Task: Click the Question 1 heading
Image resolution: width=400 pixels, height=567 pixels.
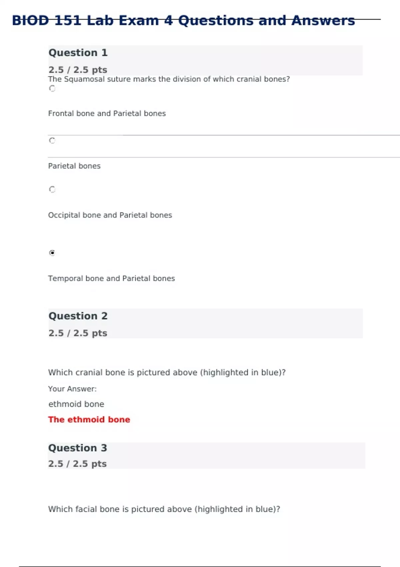Action: click(78, 53)
